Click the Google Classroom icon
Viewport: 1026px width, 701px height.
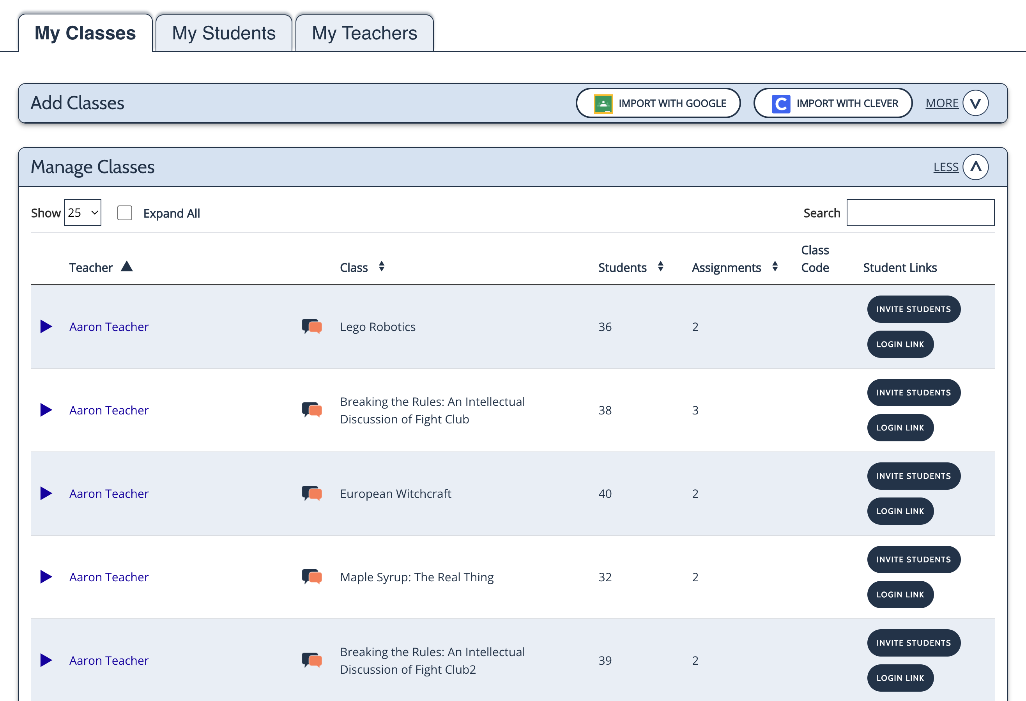(603, 104)
